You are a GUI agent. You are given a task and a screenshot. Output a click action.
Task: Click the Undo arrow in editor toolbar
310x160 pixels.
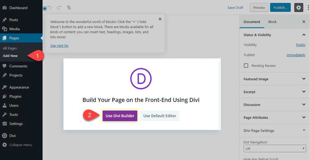point(50,8)
